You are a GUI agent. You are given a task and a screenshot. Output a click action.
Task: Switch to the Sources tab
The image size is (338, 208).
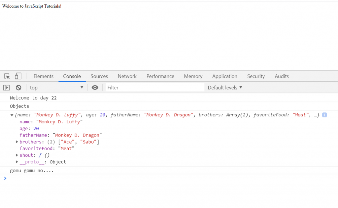(x=99, y=76)
